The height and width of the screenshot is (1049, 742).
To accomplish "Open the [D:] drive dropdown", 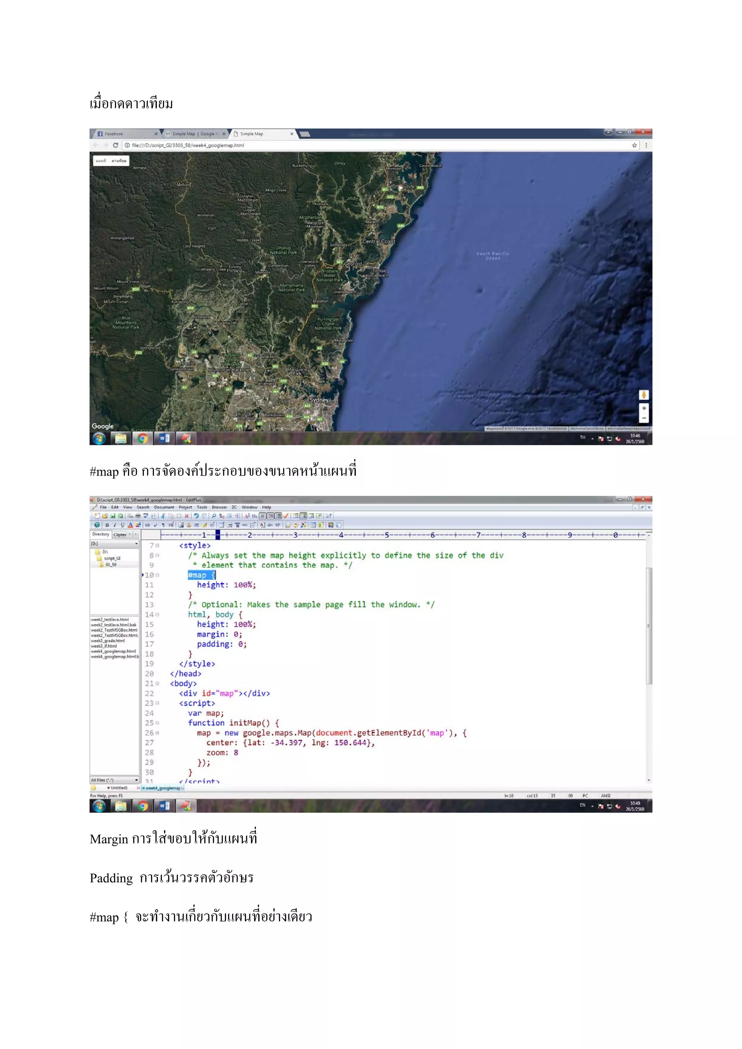I will click(x=114, y=544).
